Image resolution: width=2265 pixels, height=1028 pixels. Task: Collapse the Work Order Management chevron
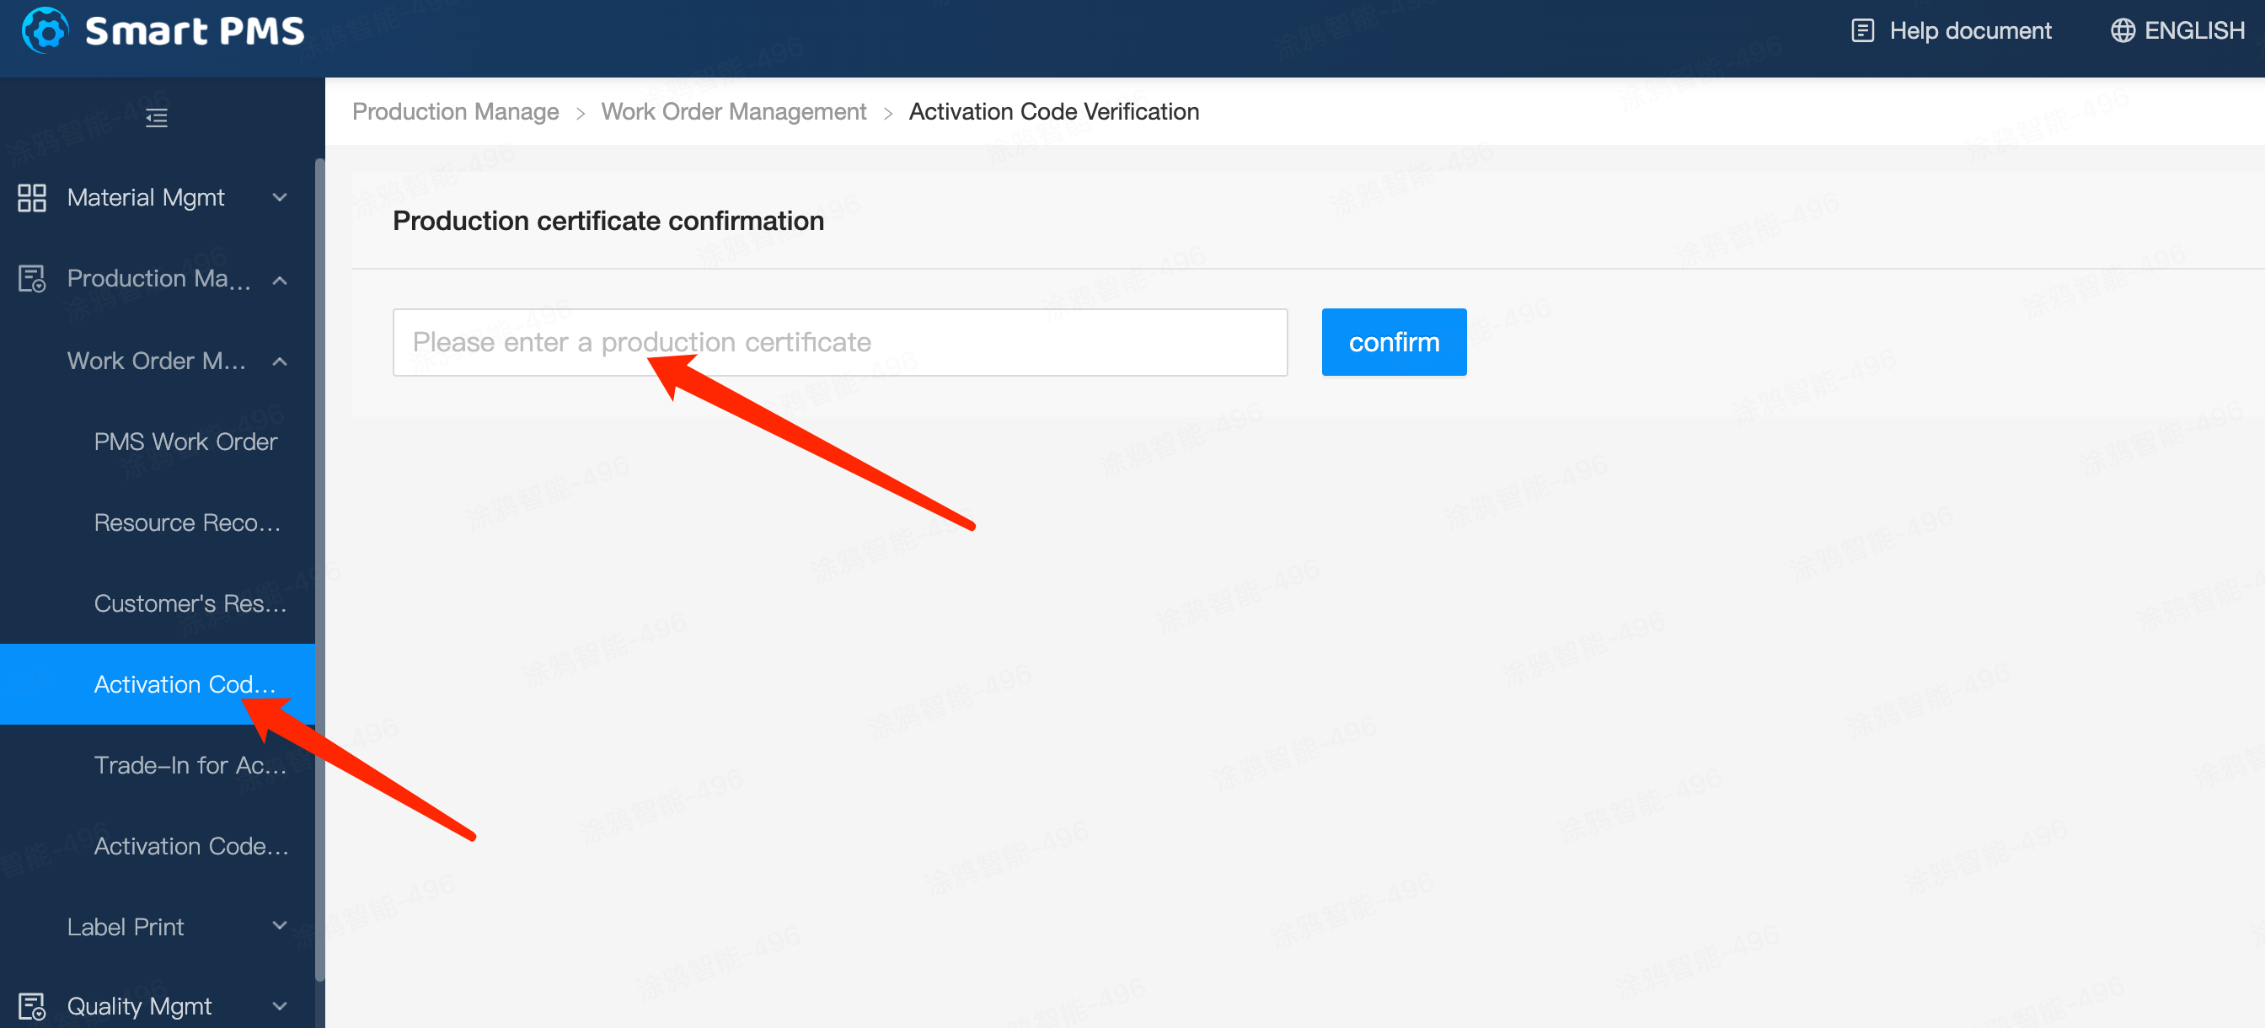pyautogui.click(x=280, y=361)
